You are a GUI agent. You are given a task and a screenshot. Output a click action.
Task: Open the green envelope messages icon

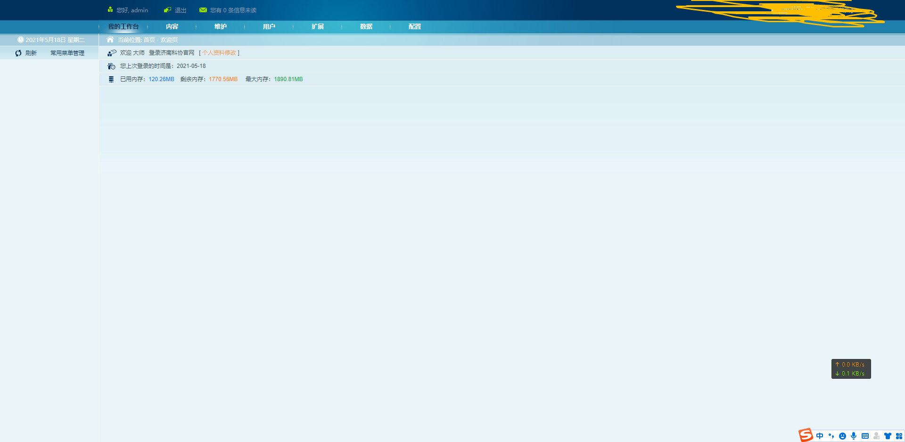click(x=203, y=10)
